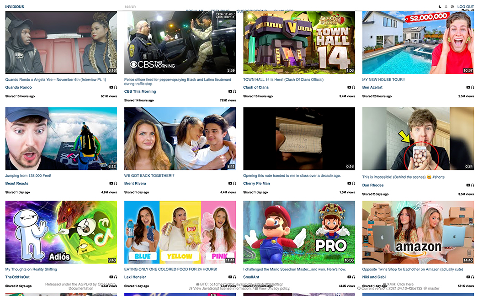Click the headphones icon in the Ben Azelart row
The image size is (483, 296).
[x=472, y=87]
